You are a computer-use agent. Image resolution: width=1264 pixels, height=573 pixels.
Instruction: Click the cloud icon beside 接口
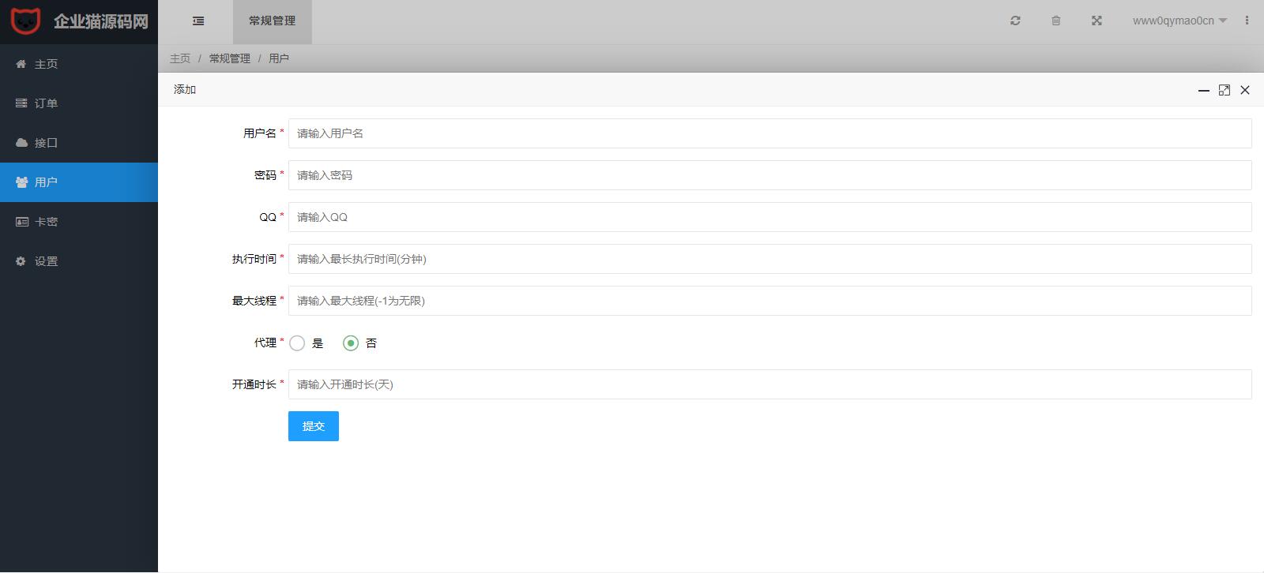[21, 143]
